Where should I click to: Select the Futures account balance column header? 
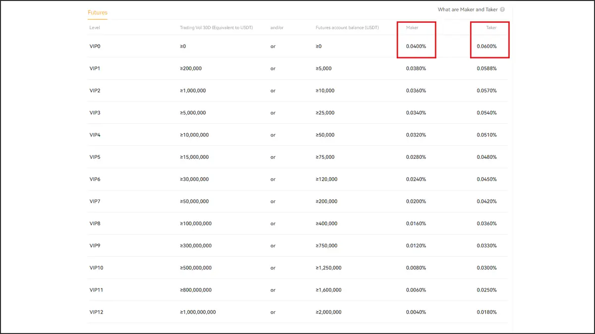347,28
